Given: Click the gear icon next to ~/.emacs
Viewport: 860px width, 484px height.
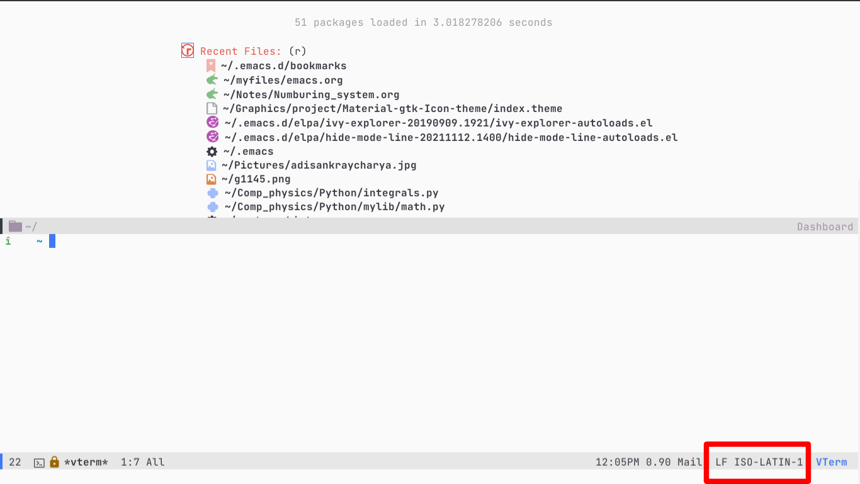Looking at the screenshot, I should tap(212, 151).
